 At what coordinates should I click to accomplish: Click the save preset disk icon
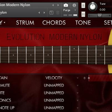pyautogui.click(x=51, y=13)
